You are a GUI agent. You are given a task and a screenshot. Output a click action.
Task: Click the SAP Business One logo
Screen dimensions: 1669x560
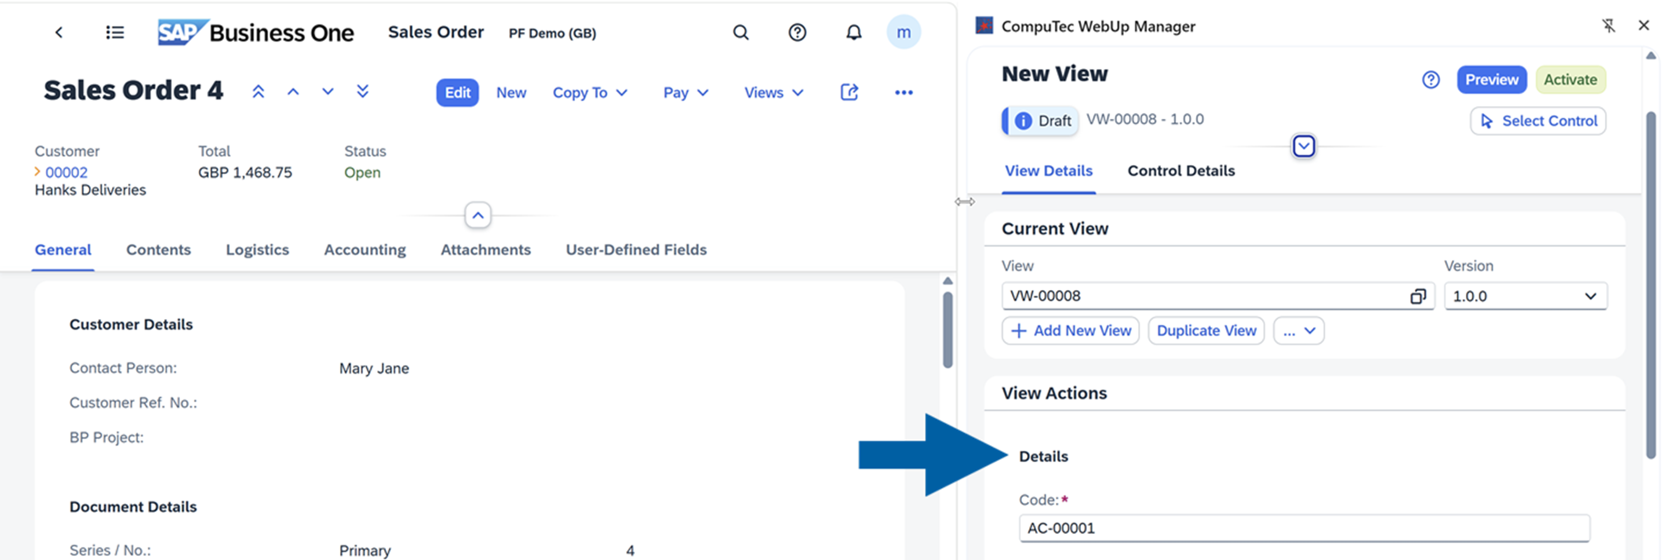[x=256, y=32]
